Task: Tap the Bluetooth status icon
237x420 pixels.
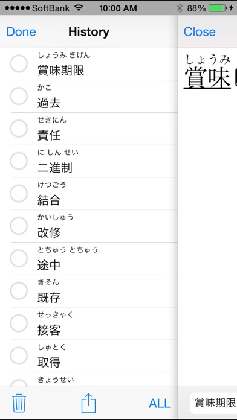Action: coord(180,8)
